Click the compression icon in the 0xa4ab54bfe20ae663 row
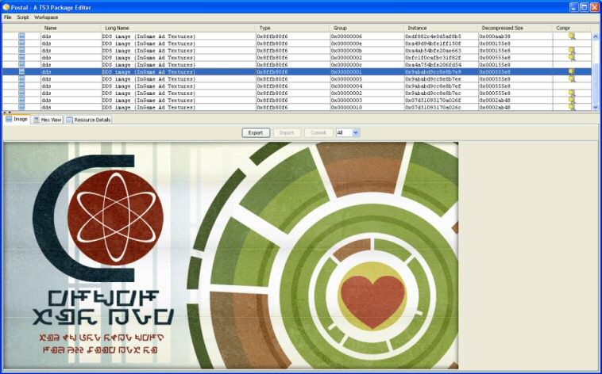The image size is (602, 374). (x=572, y=51)
